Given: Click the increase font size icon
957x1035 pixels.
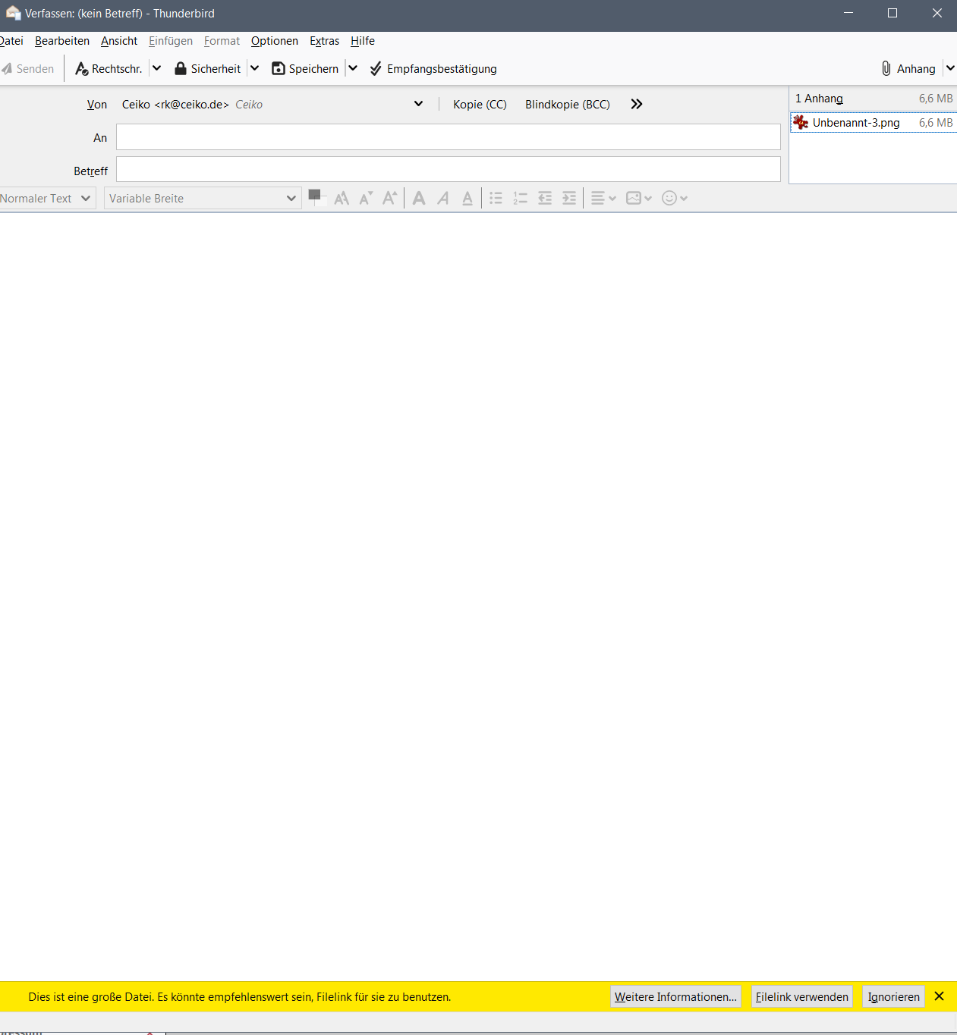Looking at the screenshot, I should (389, 199).
